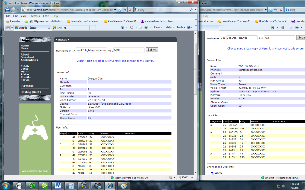Open the PlowSite.com favorite link
The width and height of the screenshot is (305, 190).
click(x=121, y=21)
